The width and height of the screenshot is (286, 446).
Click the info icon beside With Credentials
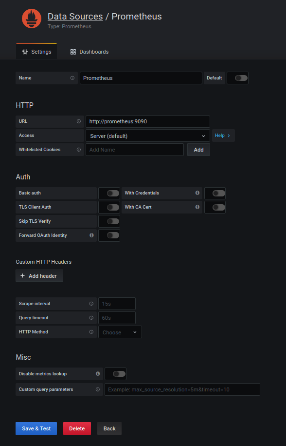(197, 193)
